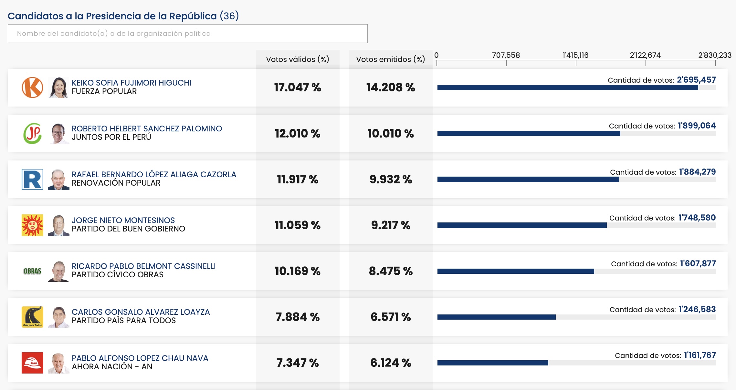Image resolution: width=736 pixels, height=390 pixels.
Task: Click the Votos válidos (%) column header
Action: tap(298, 59)
